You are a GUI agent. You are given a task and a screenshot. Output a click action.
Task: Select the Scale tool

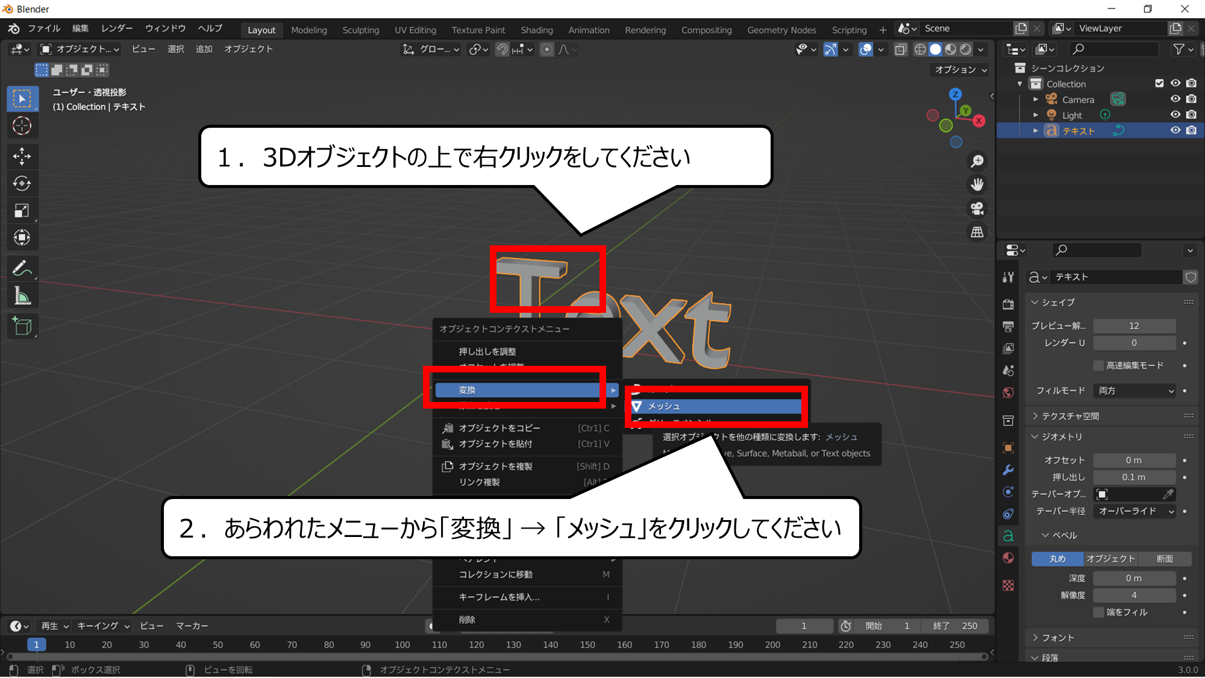(x=22, y=211)
